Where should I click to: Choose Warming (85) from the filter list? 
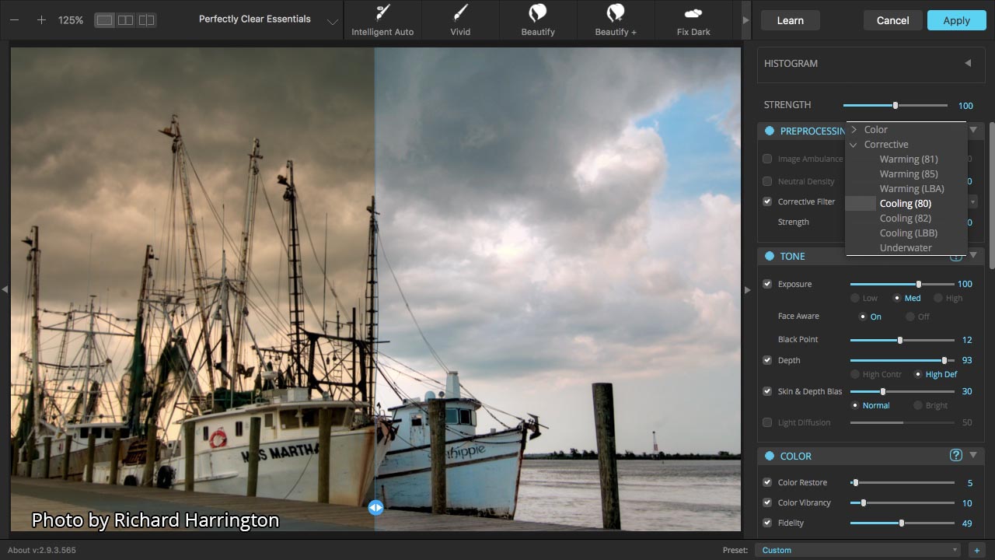pos(908,174)
